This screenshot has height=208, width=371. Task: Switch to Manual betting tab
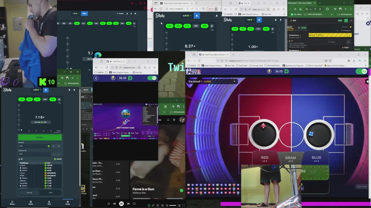(x=29, y=192)
